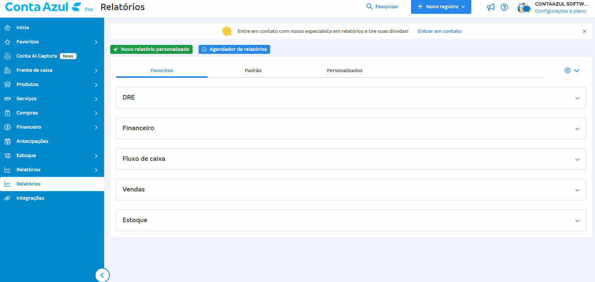
Task: Click the search magnifier icon
Action: 369,6
